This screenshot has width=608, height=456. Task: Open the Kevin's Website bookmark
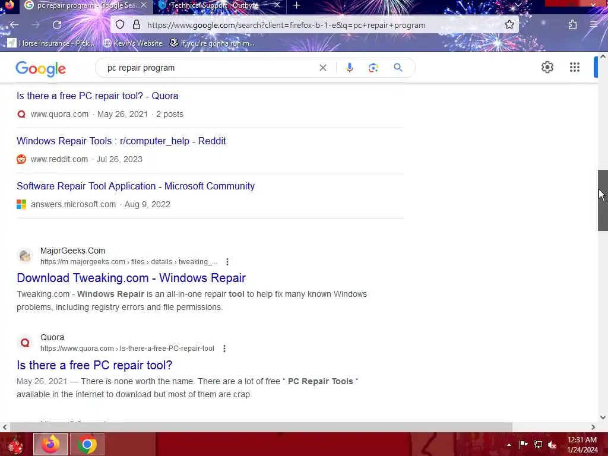[132, 43]
